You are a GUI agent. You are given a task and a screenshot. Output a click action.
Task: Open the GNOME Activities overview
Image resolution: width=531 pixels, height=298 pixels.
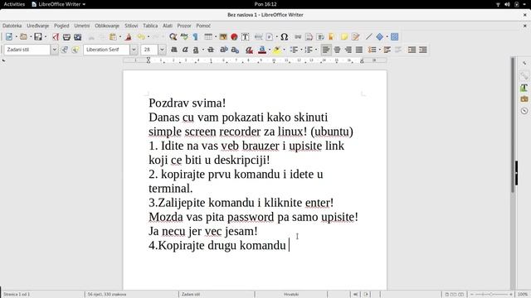14,4
